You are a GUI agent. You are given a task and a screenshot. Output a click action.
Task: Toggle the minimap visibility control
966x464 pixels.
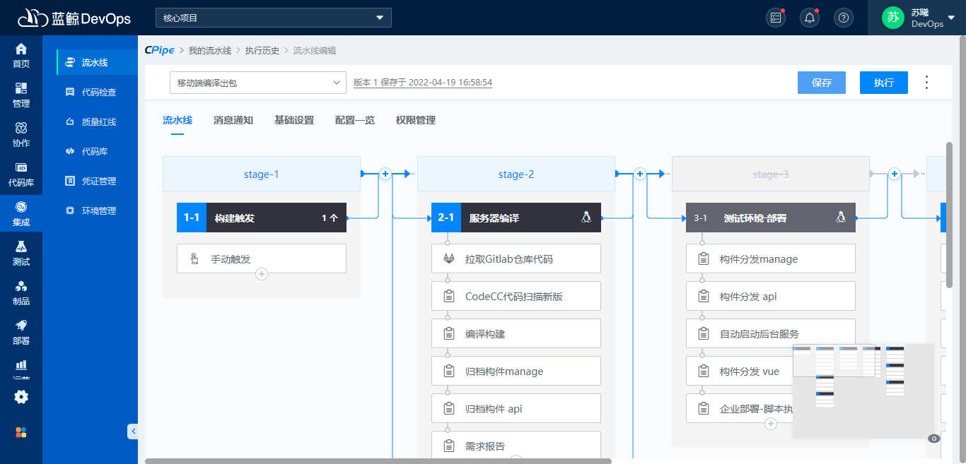point(933,438)
